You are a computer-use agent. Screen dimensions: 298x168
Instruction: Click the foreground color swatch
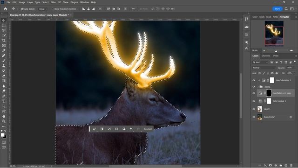(2, 135)
